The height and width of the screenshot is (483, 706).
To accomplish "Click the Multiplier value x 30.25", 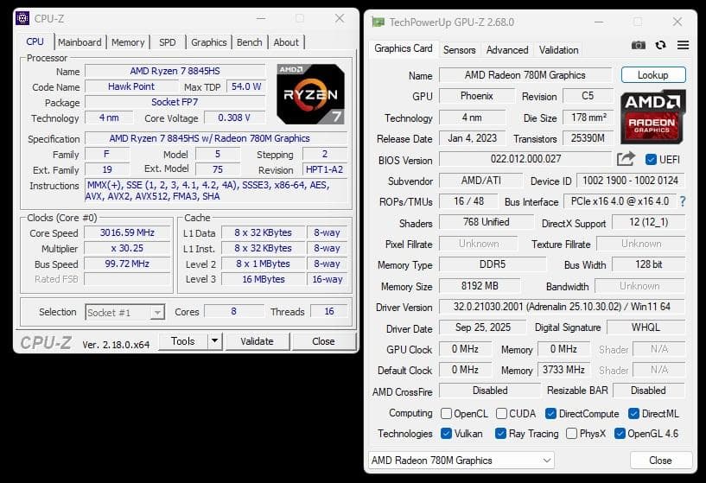I will coord(127,249).
